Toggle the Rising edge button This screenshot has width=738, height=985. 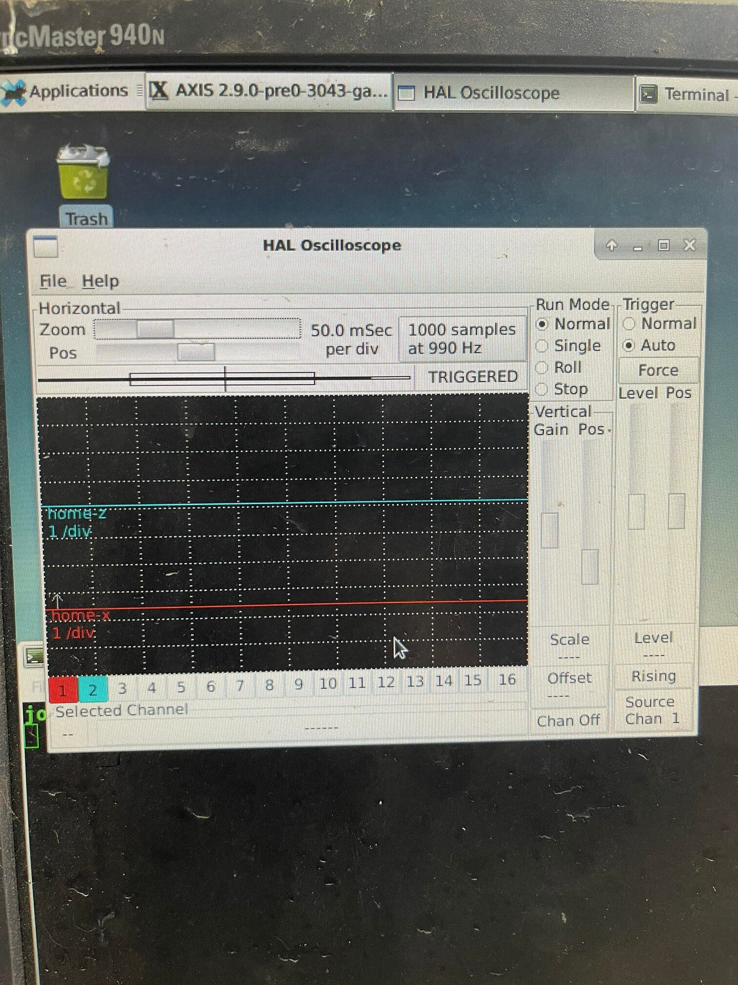coord(654,676)
